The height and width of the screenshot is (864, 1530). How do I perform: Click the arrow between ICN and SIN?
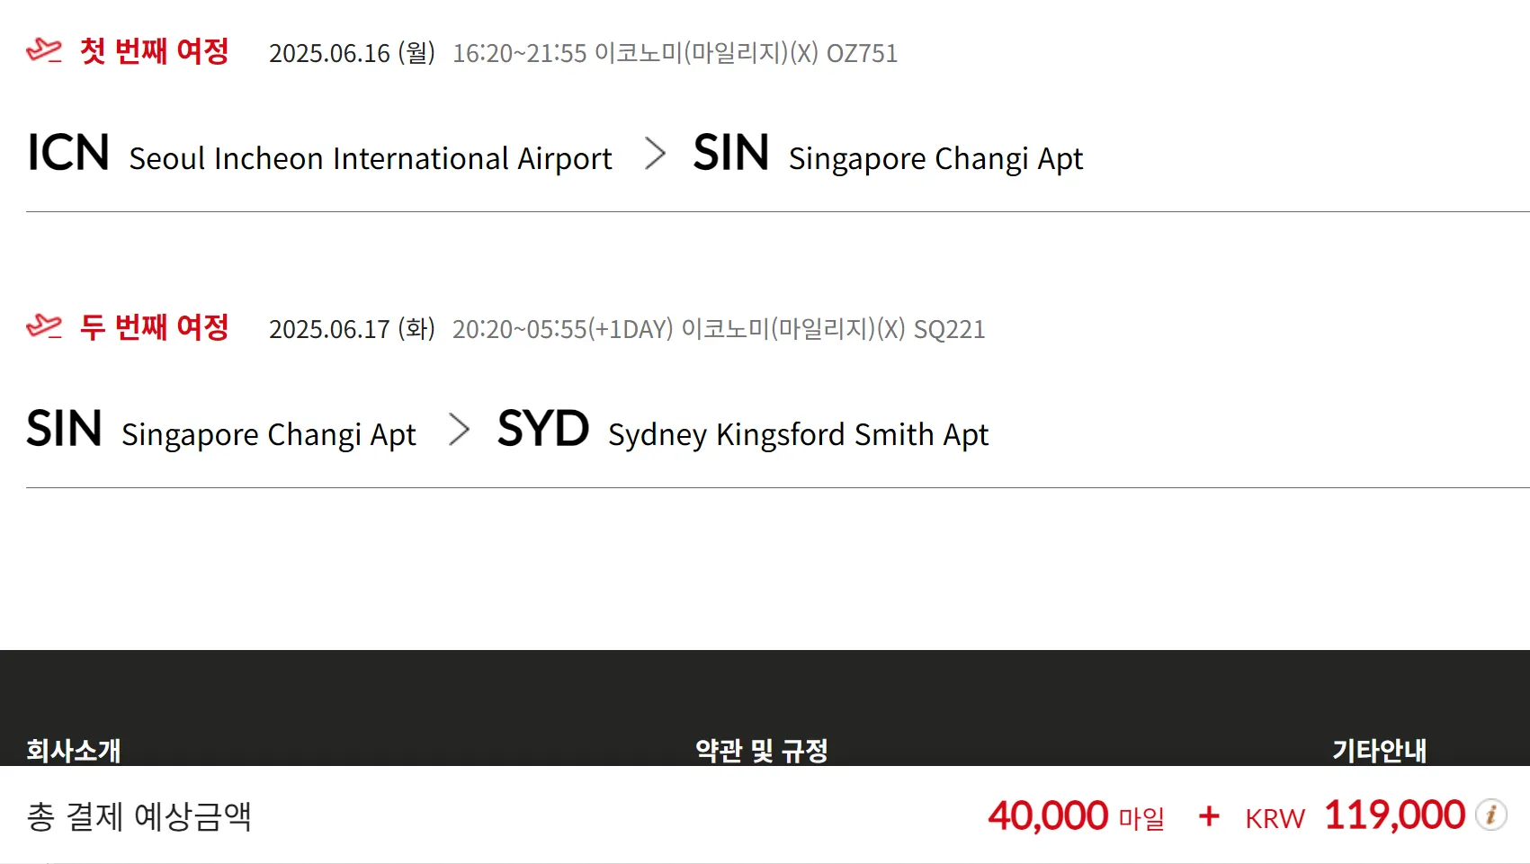point(655,154)
